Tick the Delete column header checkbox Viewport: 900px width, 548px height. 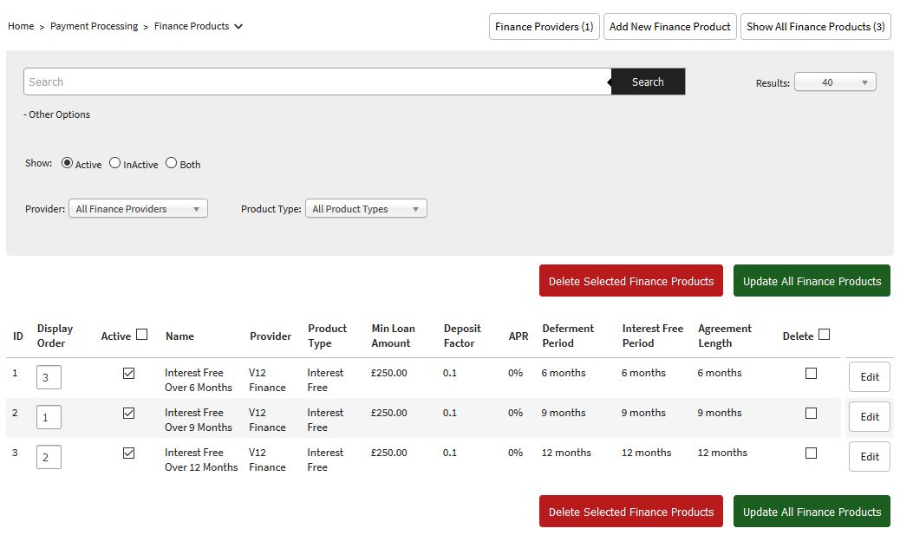824,335
